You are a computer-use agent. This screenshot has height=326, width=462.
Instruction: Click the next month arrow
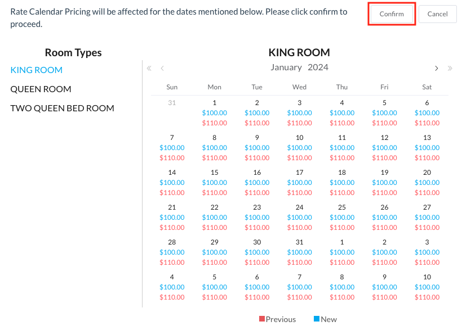(436, 69)
